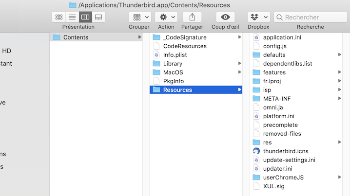The image size is (350, 196).
Task: Select platform.ini file
Action: coord(296,116)
